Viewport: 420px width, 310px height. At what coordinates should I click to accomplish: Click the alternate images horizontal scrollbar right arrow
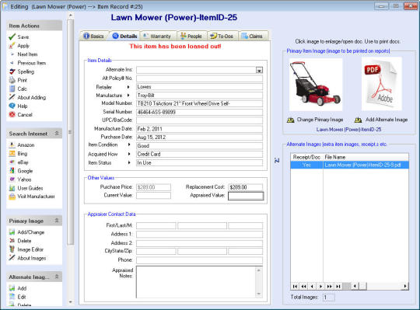[x=405, y=286]
